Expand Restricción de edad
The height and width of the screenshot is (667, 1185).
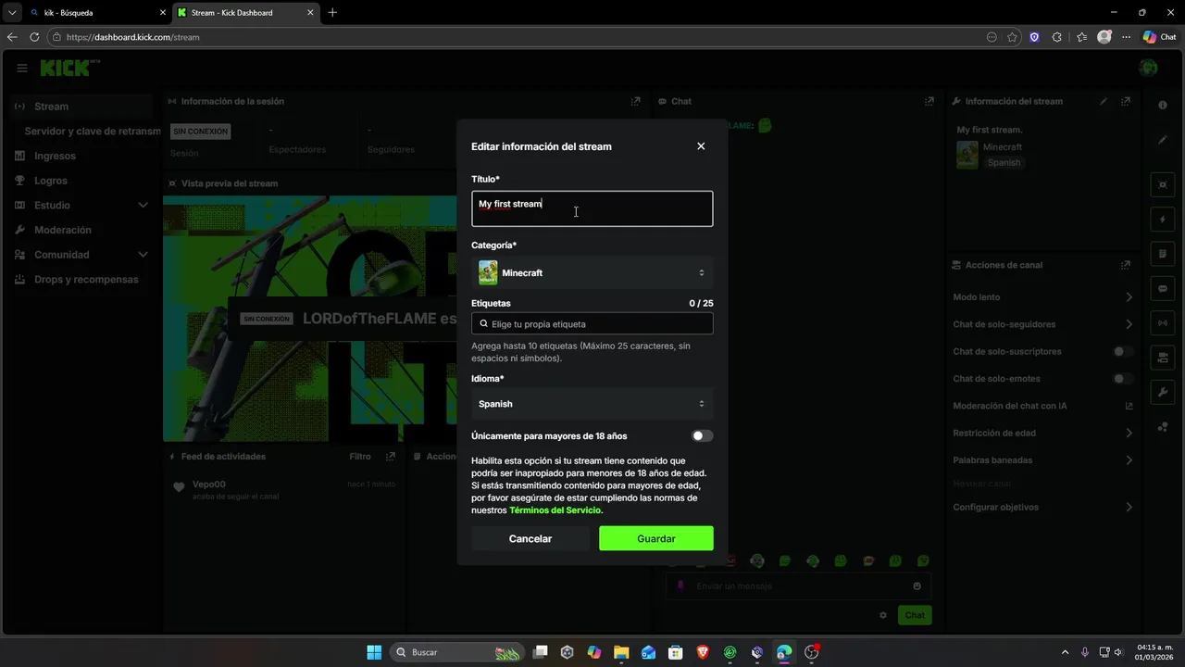(1043, 433)
